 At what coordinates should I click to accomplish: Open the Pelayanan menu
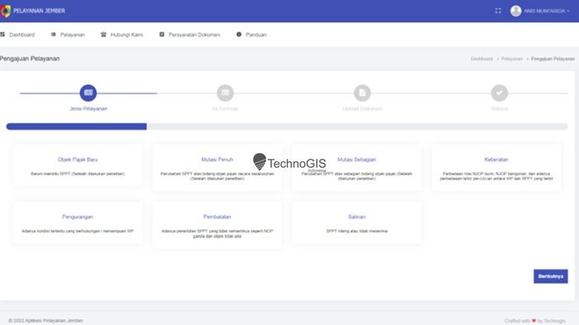68,35
